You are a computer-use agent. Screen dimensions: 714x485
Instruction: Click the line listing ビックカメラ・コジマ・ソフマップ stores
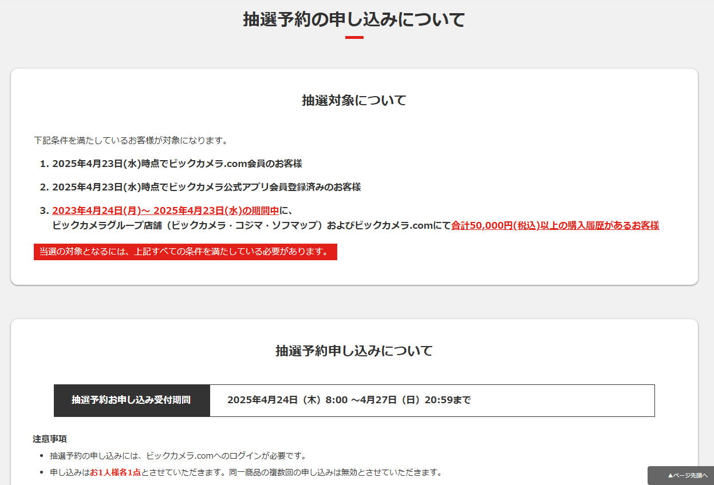point(356,225)
